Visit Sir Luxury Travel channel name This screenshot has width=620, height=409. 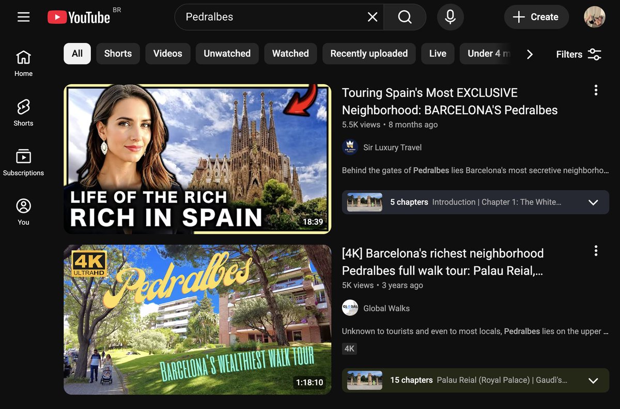392,148
